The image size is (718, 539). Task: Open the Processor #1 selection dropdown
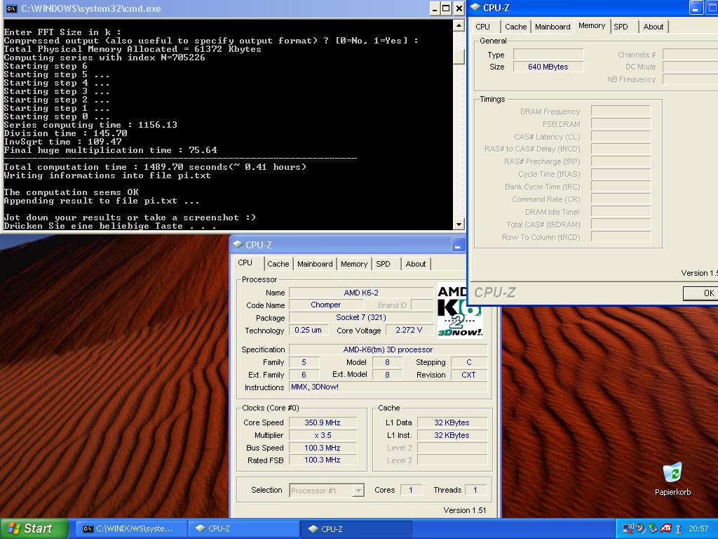pos(359,491)
